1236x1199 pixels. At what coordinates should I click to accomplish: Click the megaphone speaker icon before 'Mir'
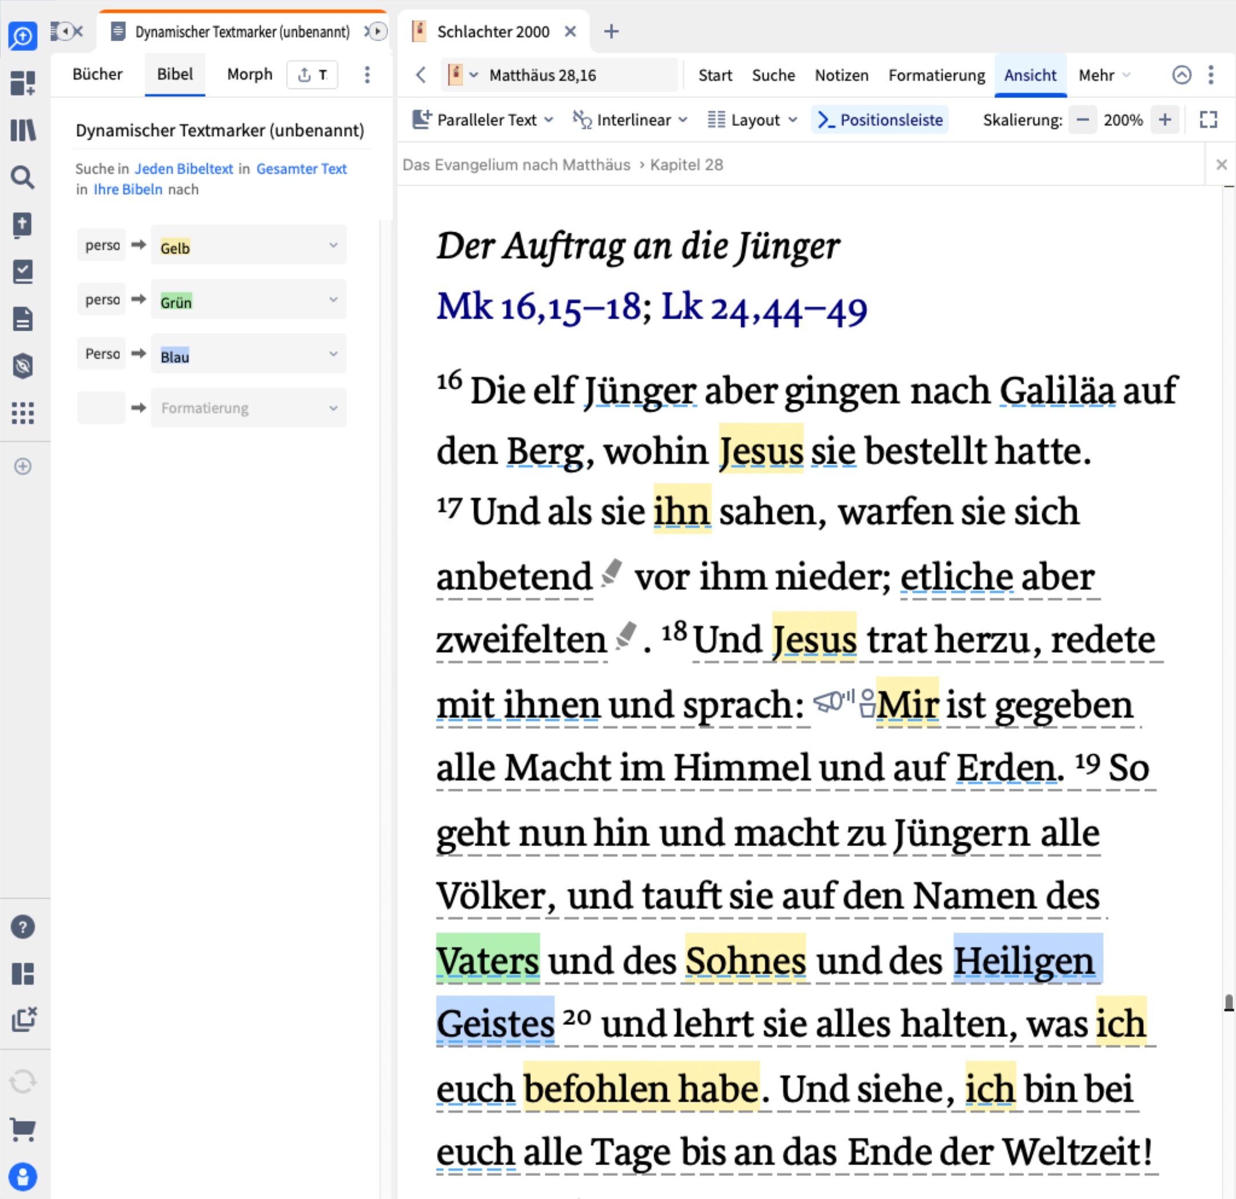pyautogui.click(x=832, y=700)
